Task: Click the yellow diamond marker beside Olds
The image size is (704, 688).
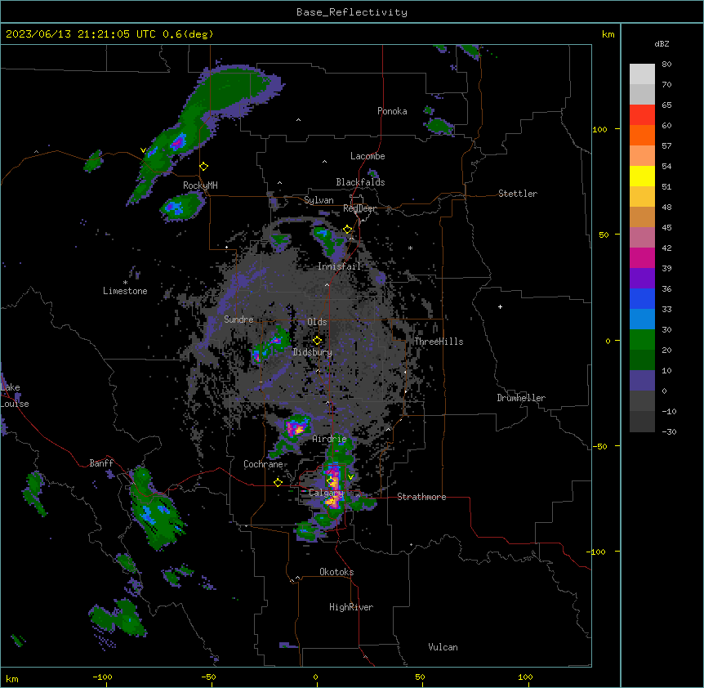Action: point(317,341)
